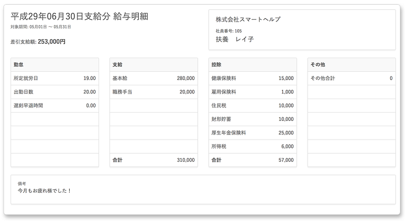This screenshot has height=222, width=406.
Task: Click the 20.00 attendance days value
Action: [90, 92]
